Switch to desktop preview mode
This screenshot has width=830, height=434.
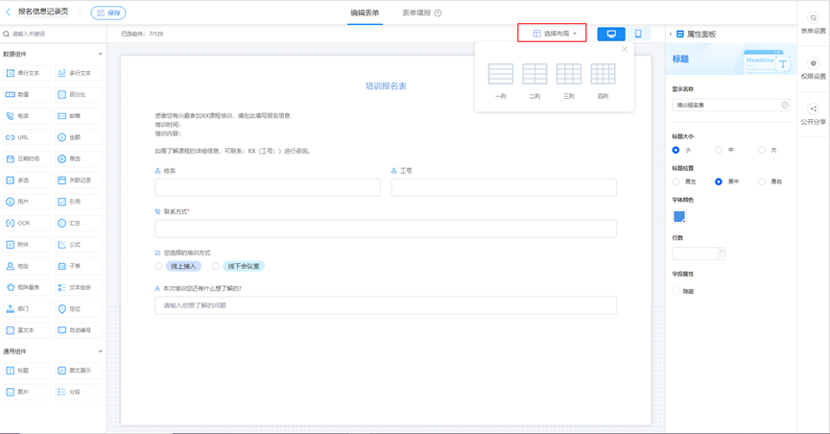point(611,34)
